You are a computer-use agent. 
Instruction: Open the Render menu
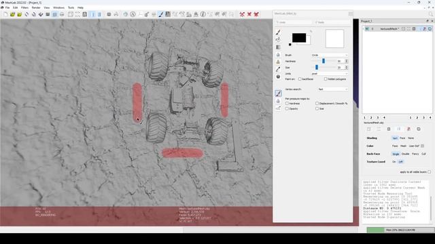pos(36,7)
